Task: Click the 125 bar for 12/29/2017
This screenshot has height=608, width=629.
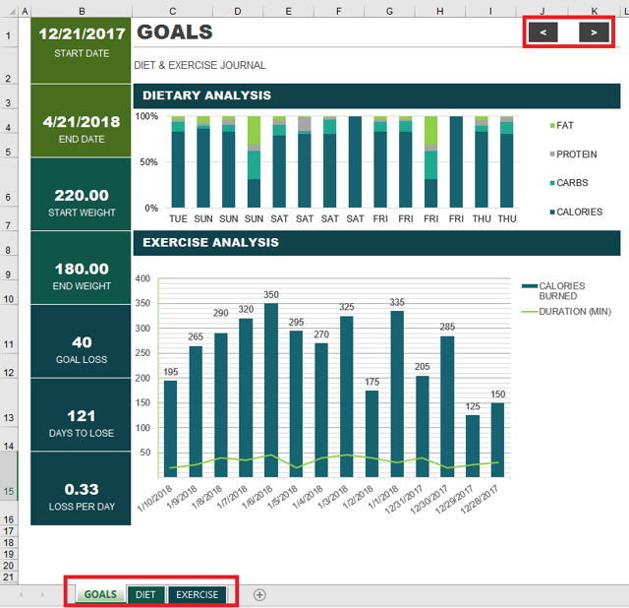Action: [x=473, y=446]
